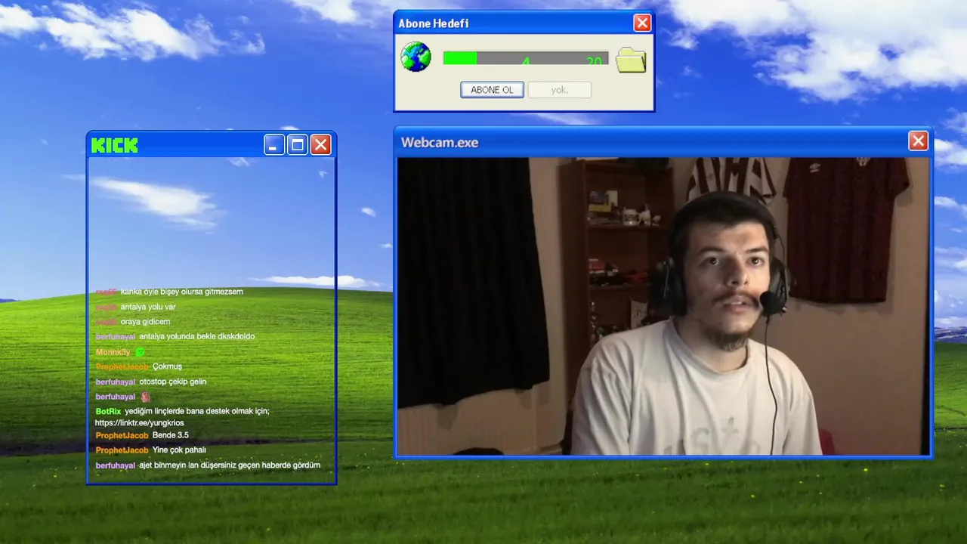The width and height of the screenshot is (967, 544).
Task: Click the ABONE OL button
Action: tap(492, 90)
